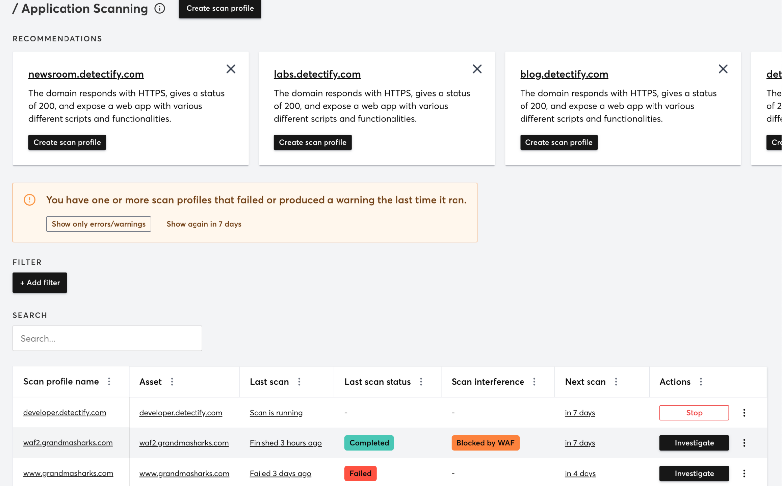
Task: Create scan profile for newsroom.detectify.com
Action: [x=67, y=142]
